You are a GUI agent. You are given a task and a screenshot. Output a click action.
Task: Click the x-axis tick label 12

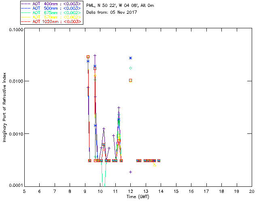click(130, 191)
